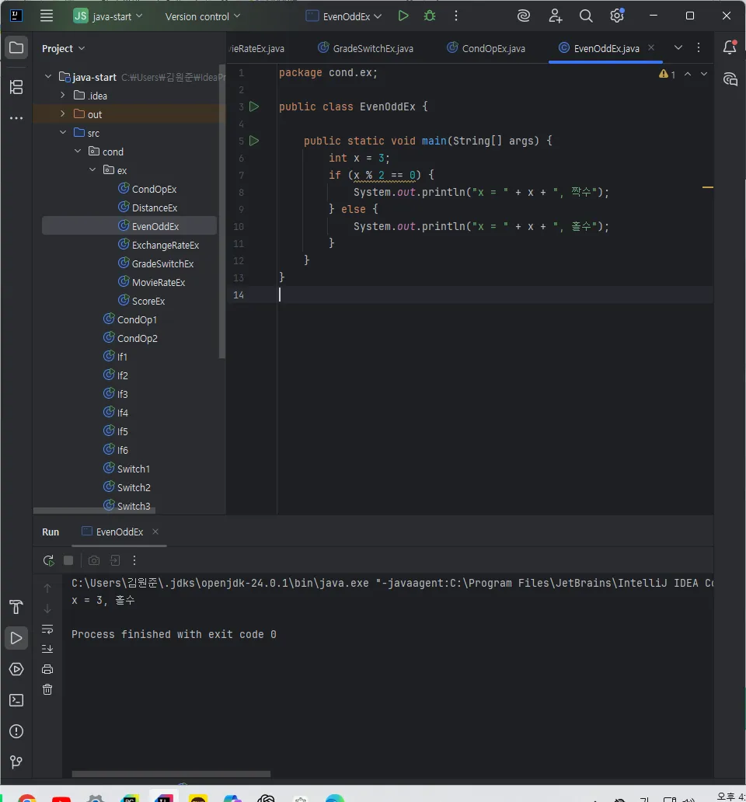Click the run gutter icon beside main method
This screenshot has height=802, width=746.
[x=254, y=141]
